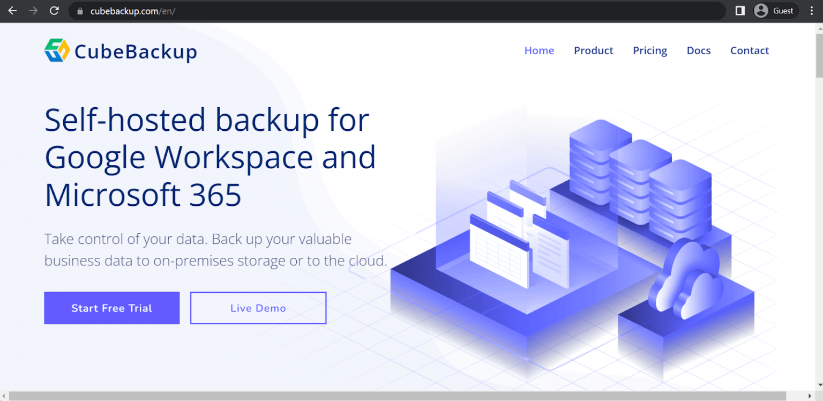Screen dimensions: 823x401
Task: Click the browser back arrow
Action: pyautogui.click(x=12, y=11)
